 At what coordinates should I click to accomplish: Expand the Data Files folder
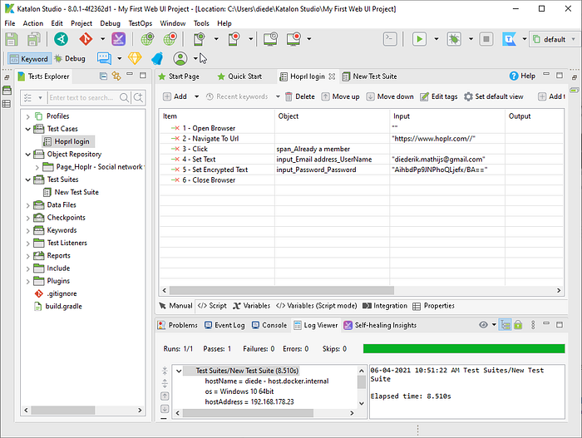pyautogui.click(x=27, y=205)
